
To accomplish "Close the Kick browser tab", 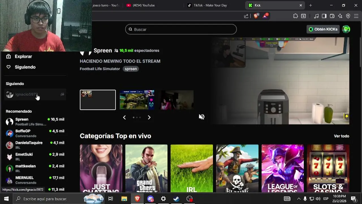I will pos(301,5).
